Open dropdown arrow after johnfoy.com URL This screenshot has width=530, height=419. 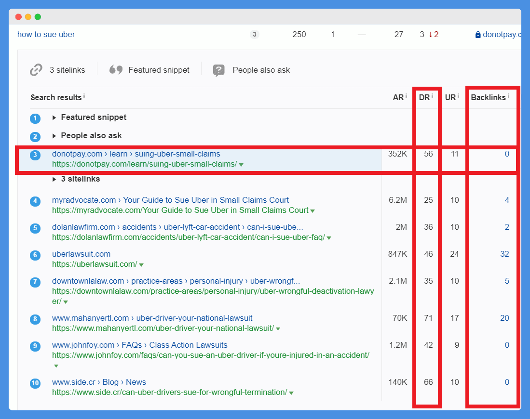(x=56, y=366)
